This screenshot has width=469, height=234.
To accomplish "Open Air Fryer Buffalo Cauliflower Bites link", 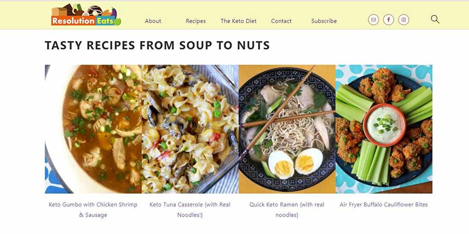I will coord(384,205).
